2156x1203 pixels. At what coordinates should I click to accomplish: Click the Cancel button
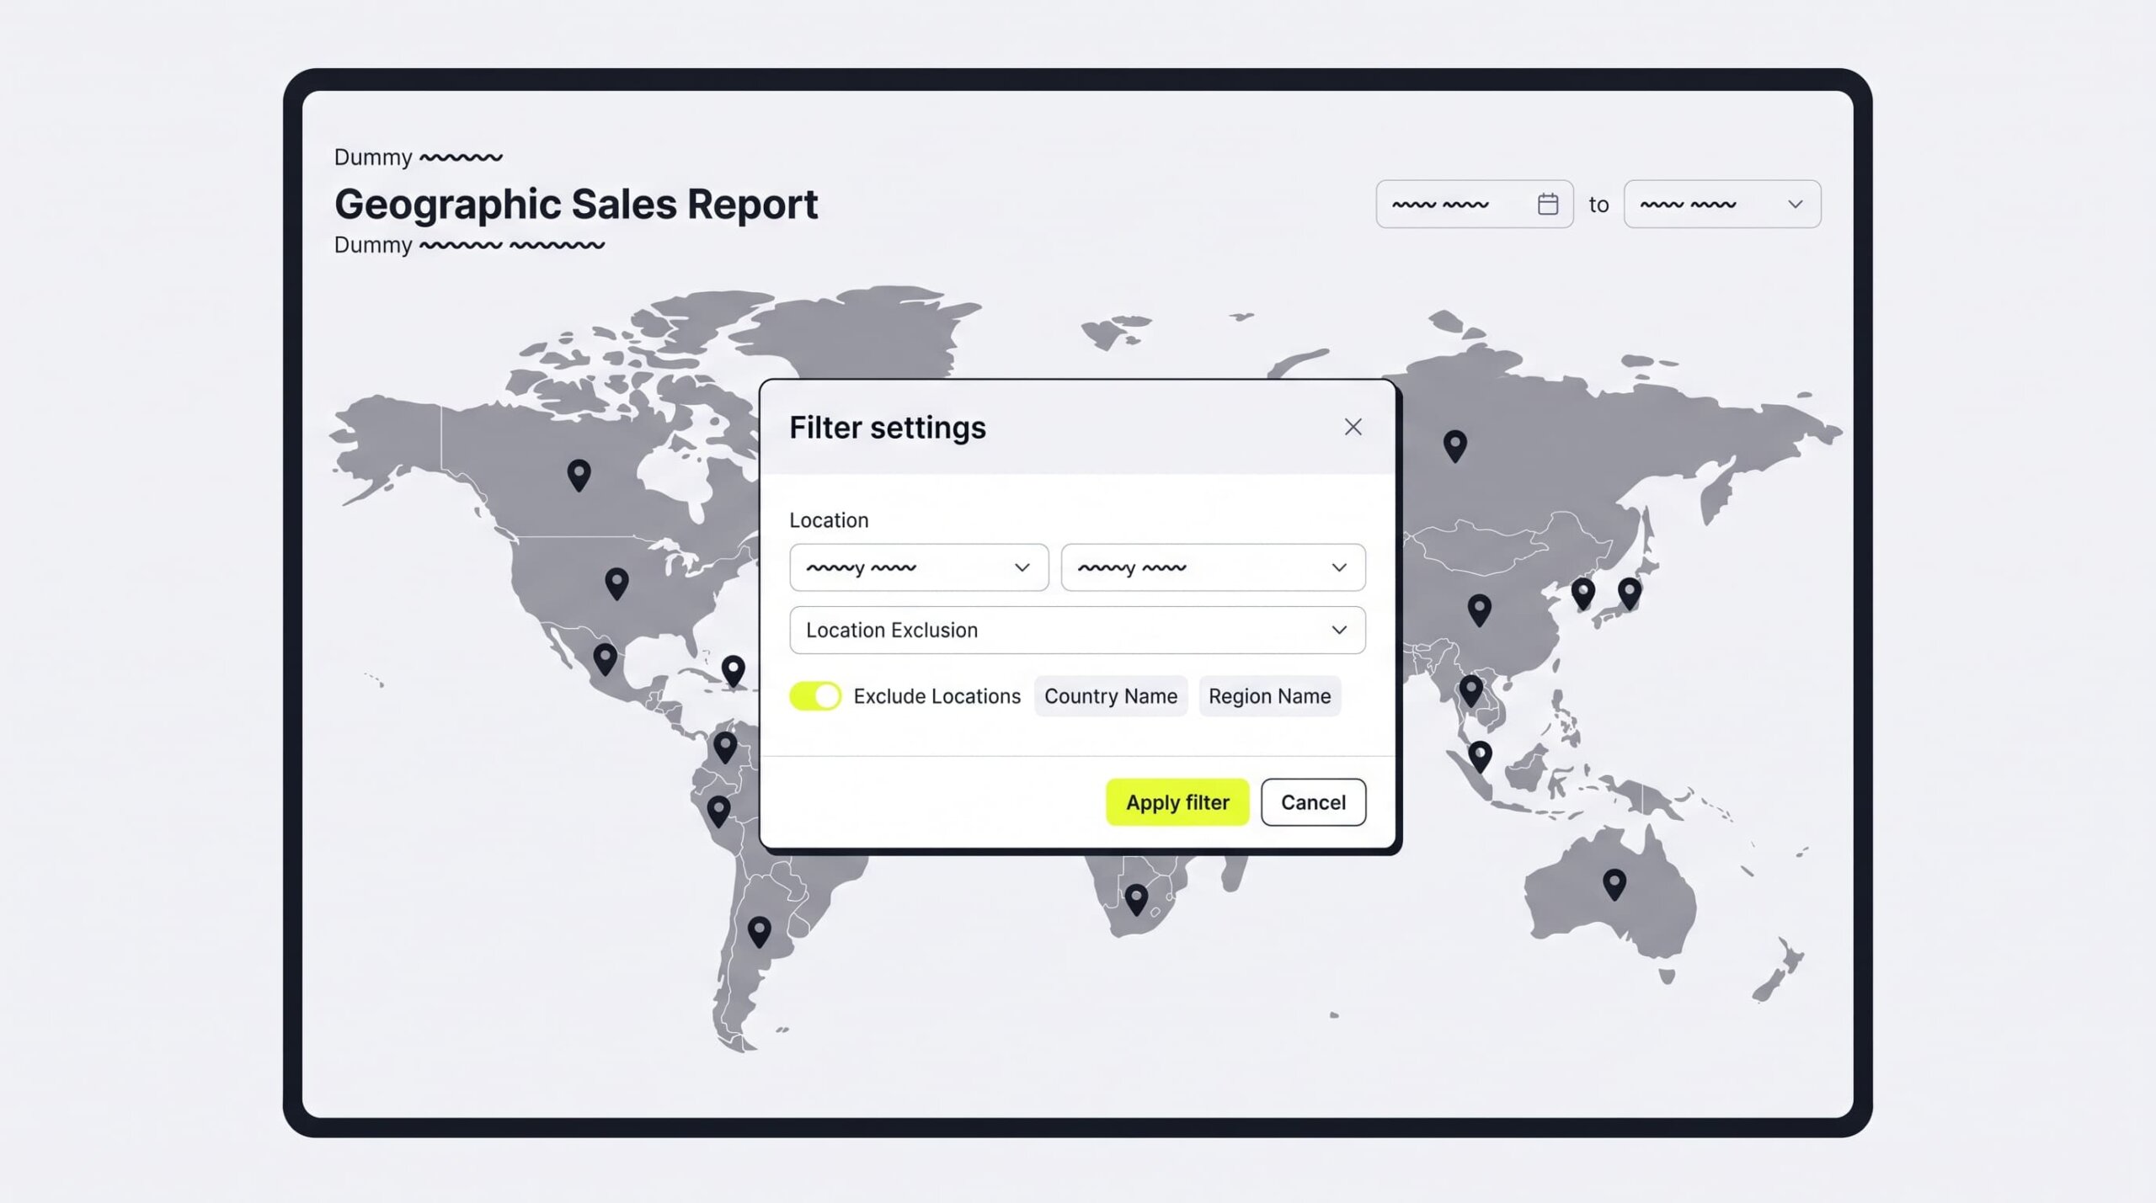pos(1313,802)
